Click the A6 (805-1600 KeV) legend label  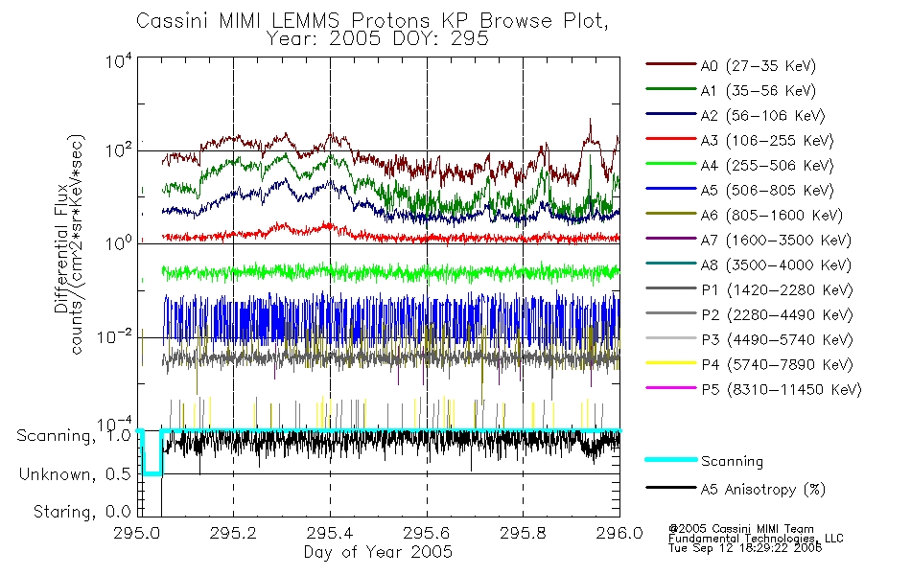771,216
